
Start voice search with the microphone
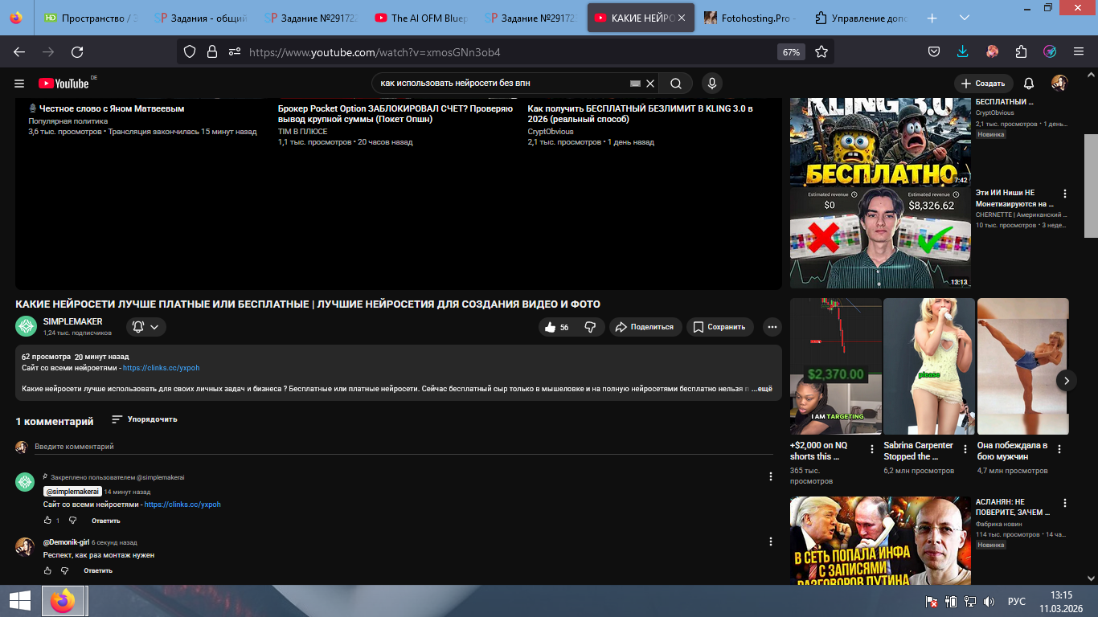(x=711, y=84)
